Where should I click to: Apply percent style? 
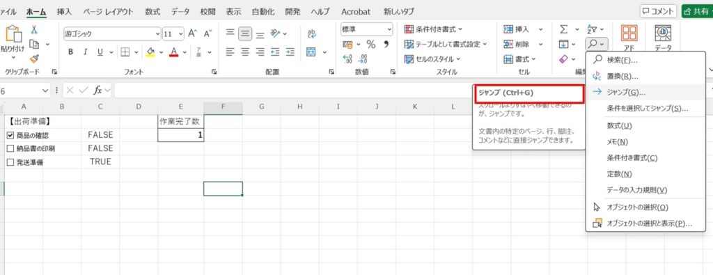pyautogui.click(x=371, y=44)
